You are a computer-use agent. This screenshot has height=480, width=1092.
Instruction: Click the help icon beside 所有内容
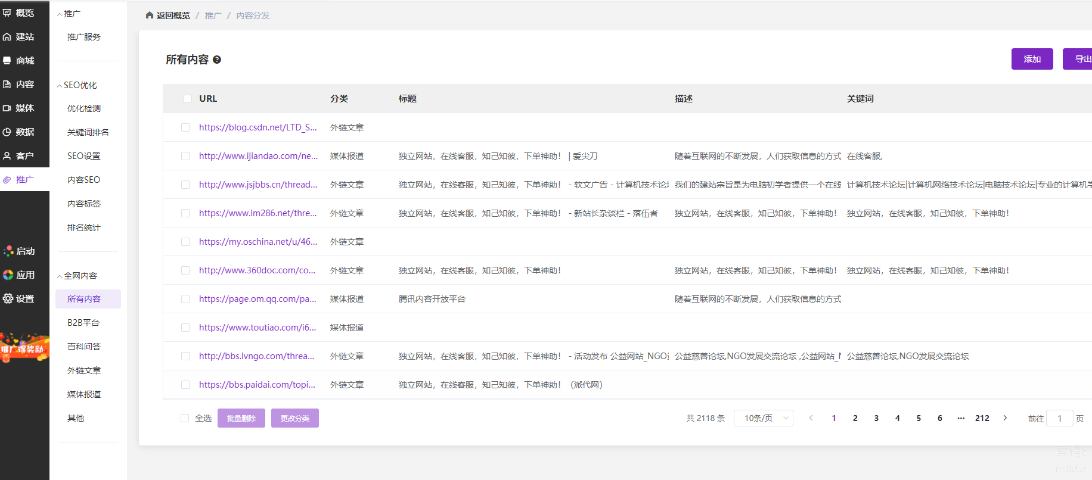(x=217, y=60)
